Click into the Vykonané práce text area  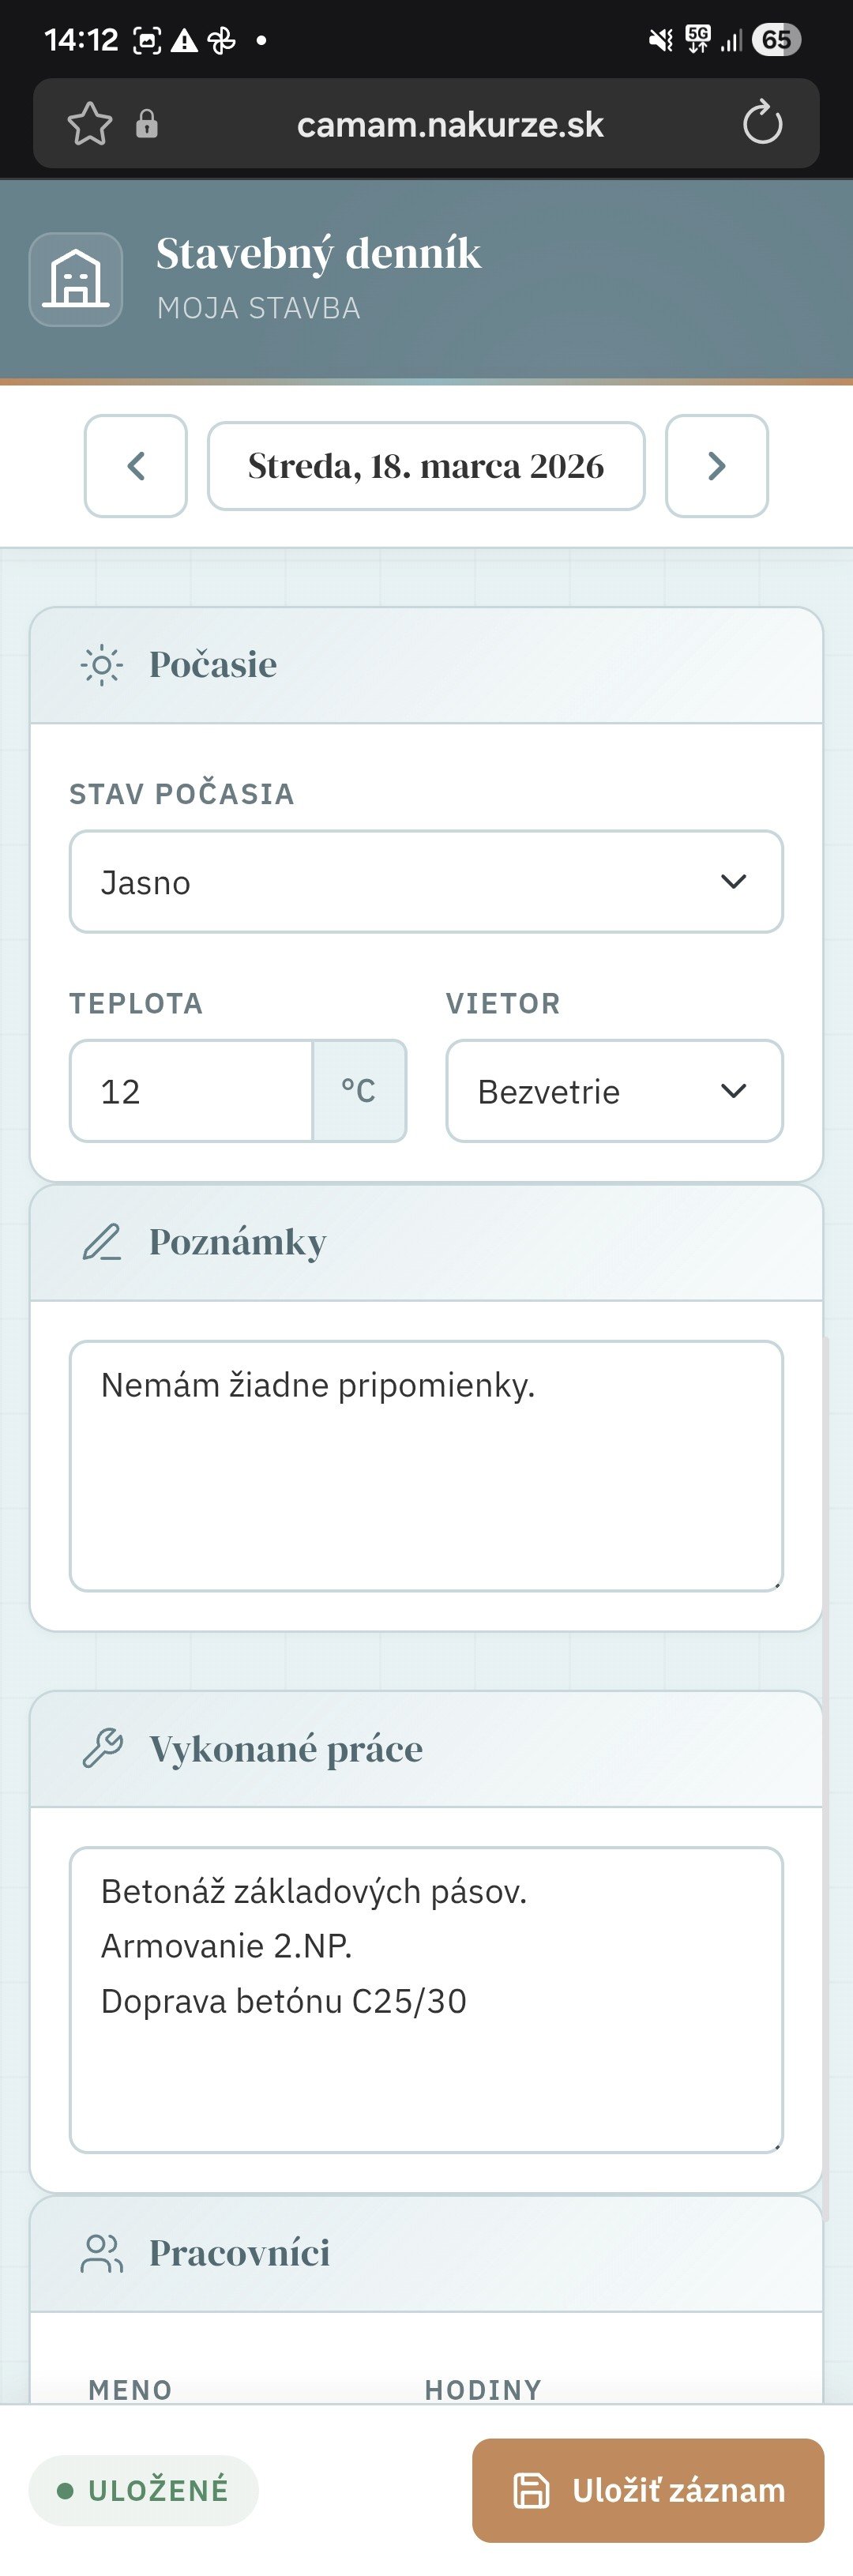coord(426,2000)
